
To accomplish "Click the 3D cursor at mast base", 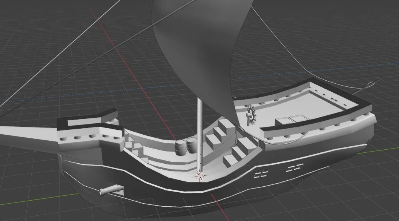I will coord(199,176).
